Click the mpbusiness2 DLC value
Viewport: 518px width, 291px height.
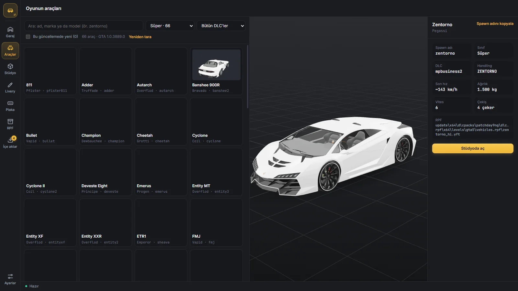pyautogui.click(x=449, y=71)
